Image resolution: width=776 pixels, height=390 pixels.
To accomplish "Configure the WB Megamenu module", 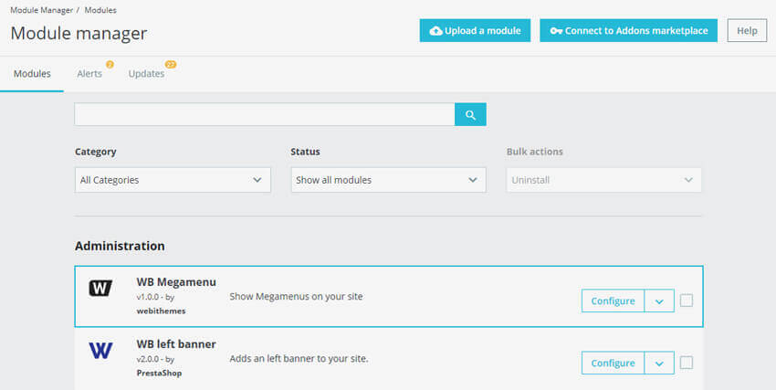I will pos(613,300).
